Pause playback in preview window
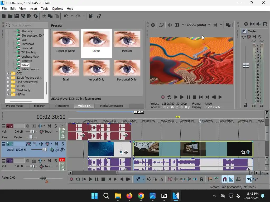270x202 pixels. coord(188,97)
